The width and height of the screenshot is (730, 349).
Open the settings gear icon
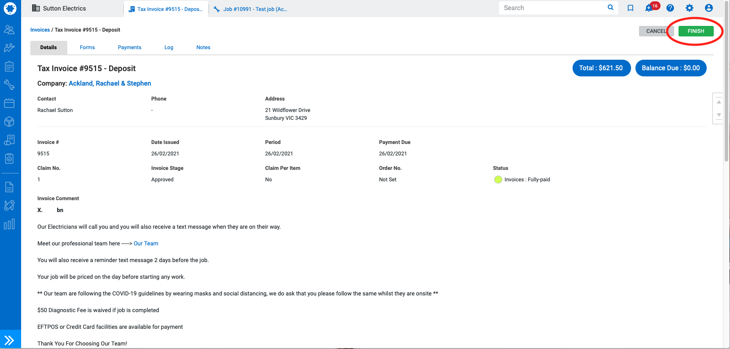pos(689,8)
